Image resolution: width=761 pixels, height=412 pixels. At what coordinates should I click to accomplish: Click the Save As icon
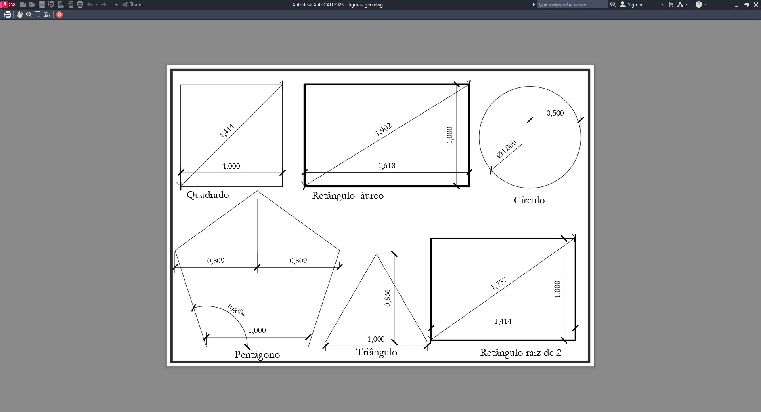(52, 4)
